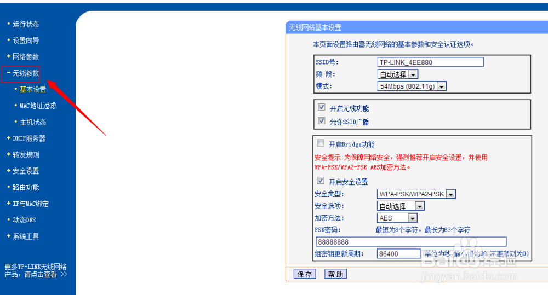Open the 加密方法 AES dropdown
Screen dimensions: 548x295
(x=397, y=218)
